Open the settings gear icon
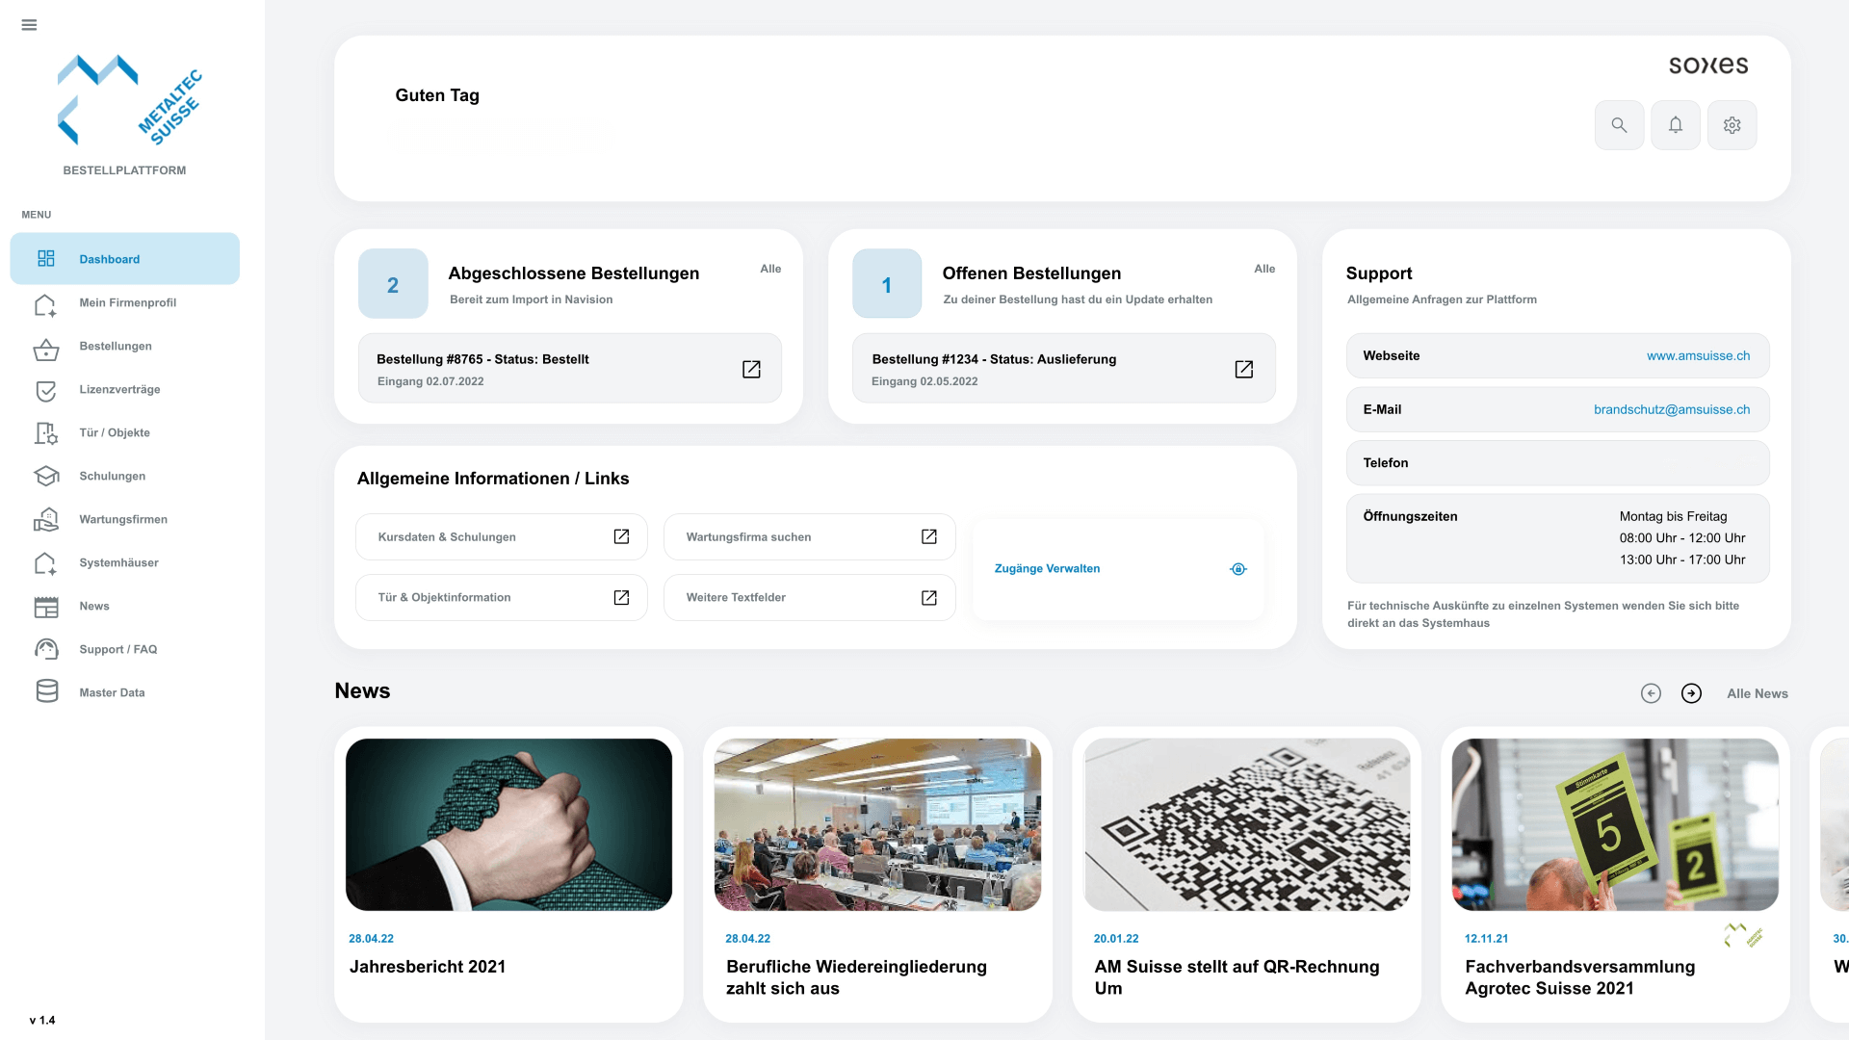1849x1040 pixels. tap(1732, 125)
